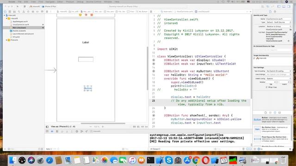Open the issue navigator warning icon
This screenshot has width=296, height=166.
24,12
